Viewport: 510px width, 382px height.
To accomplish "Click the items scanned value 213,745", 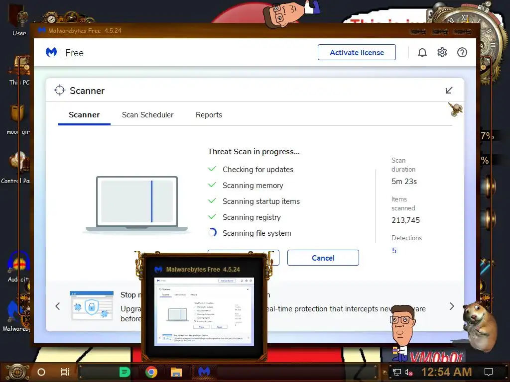I will (405, 220).
